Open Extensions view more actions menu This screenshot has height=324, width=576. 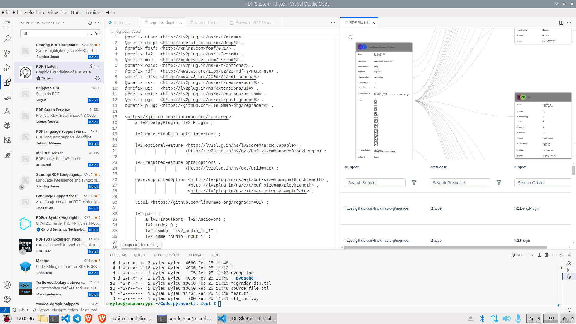(97, 23)
